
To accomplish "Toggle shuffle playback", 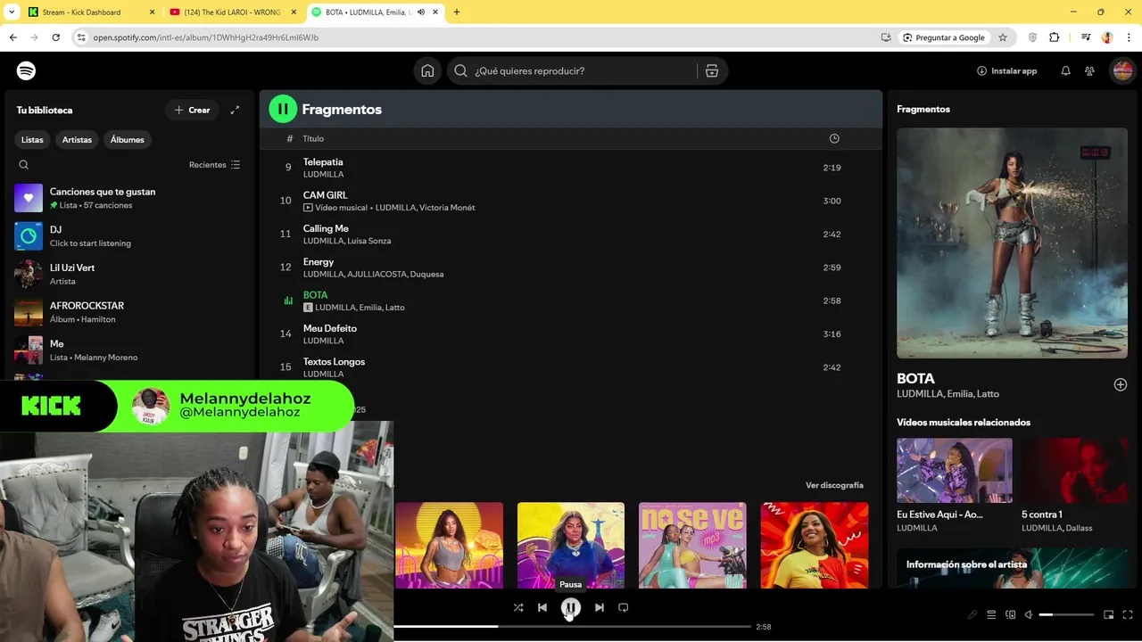I will [518, 607].
